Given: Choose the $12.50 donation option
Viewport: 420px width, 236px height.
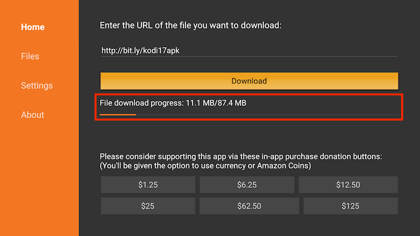Looking at the screenshot, I should point(348,185).
